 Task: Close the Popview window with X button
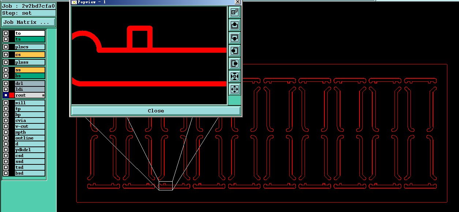coord(237,2)
